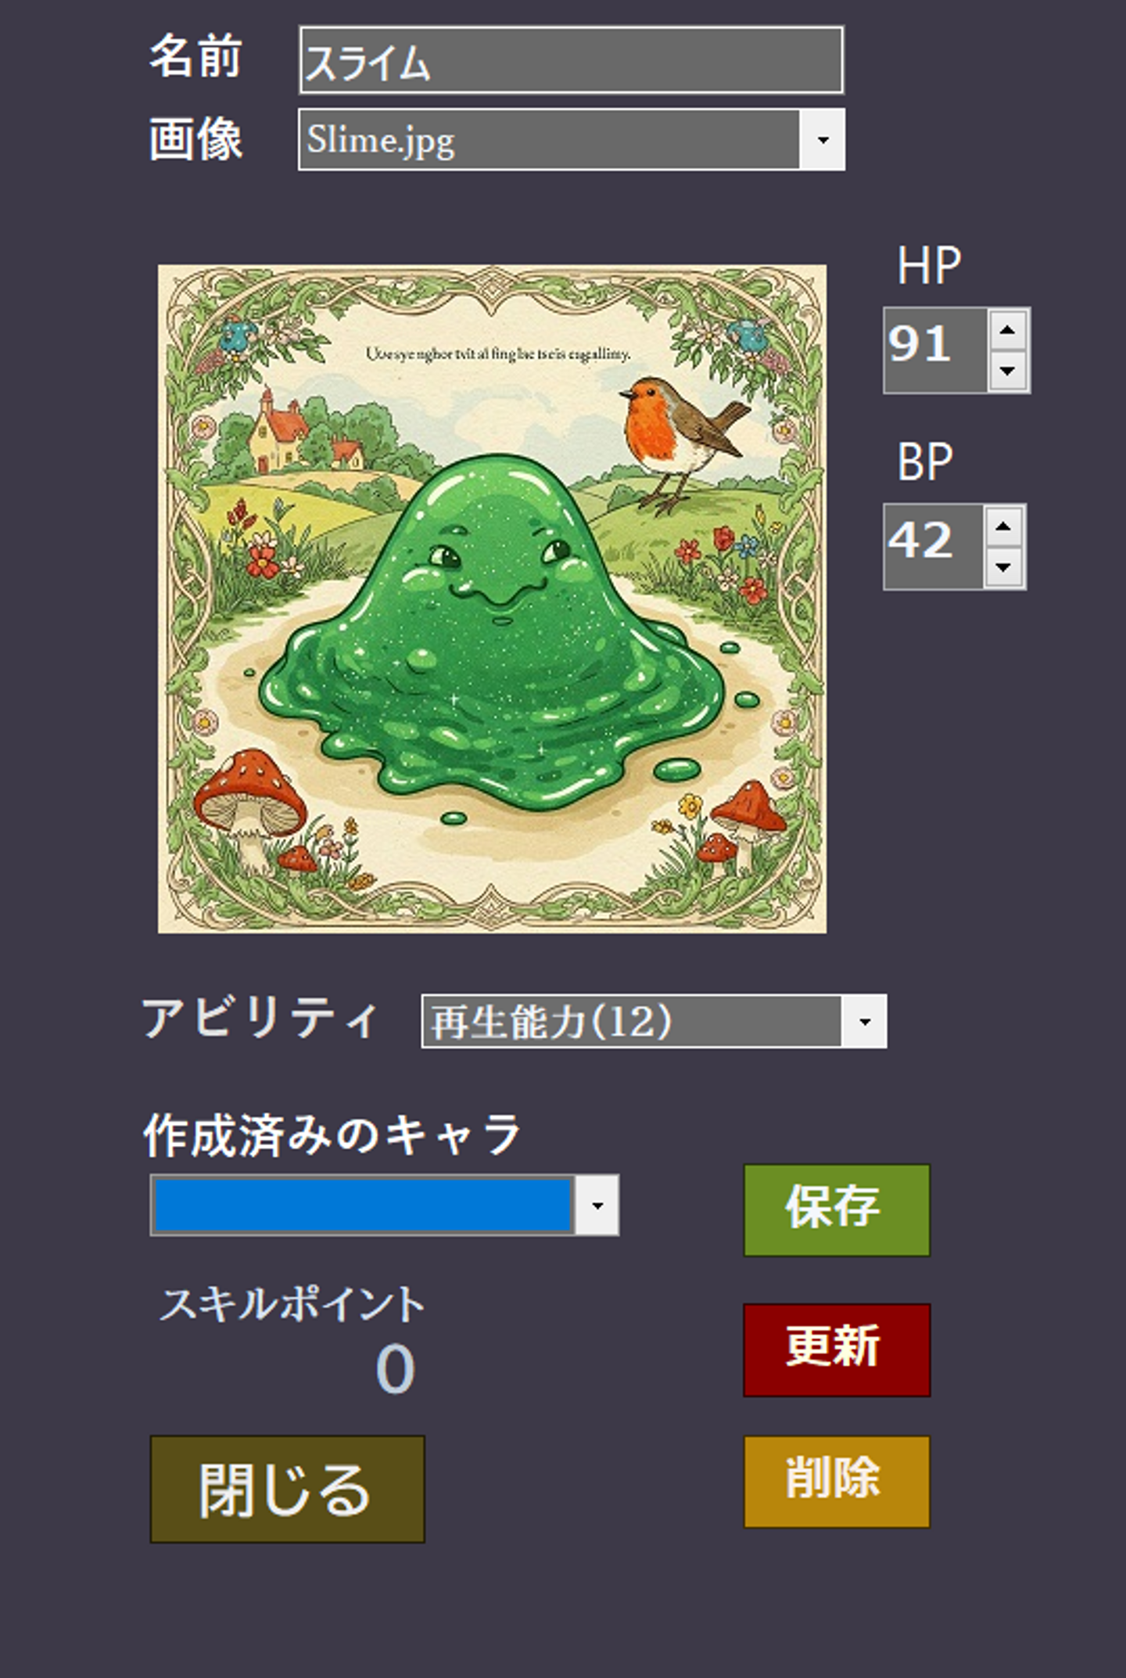Decrease BP value with down arrow
The height and width of the screenshot is (1678, 1126).
(x=1004, y=566)
